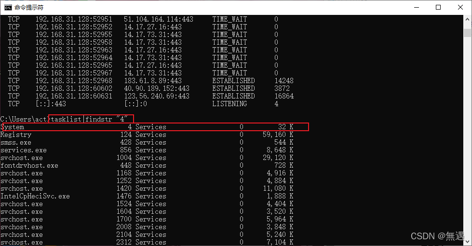Click memory value 29,120 K

pyautogui.click(x=278, y=158)
